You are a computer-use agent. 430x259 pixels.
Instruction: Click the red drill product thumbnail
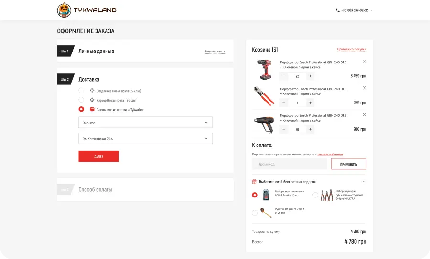[x=264, y=70]
